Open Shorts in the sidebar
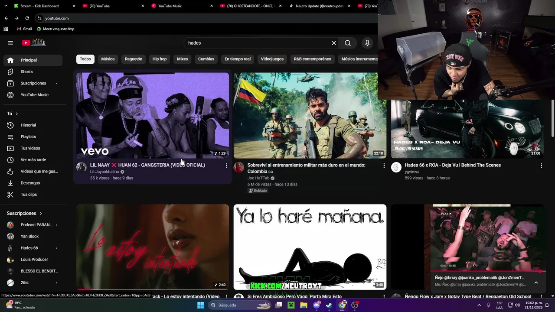The width and height of the screenshot is (555, 312). [33, 71]
